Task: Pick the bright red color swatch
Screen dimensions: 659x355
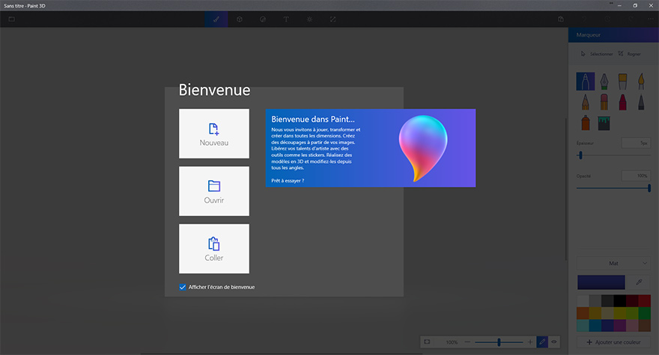Action: pyautogui.click(x=644, y=301)
